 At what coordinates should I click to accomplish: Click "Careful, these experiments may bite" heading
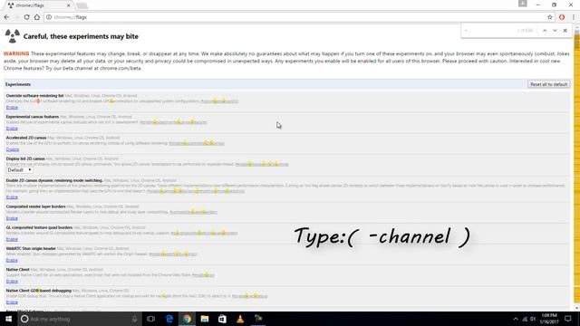pos(81,36)
